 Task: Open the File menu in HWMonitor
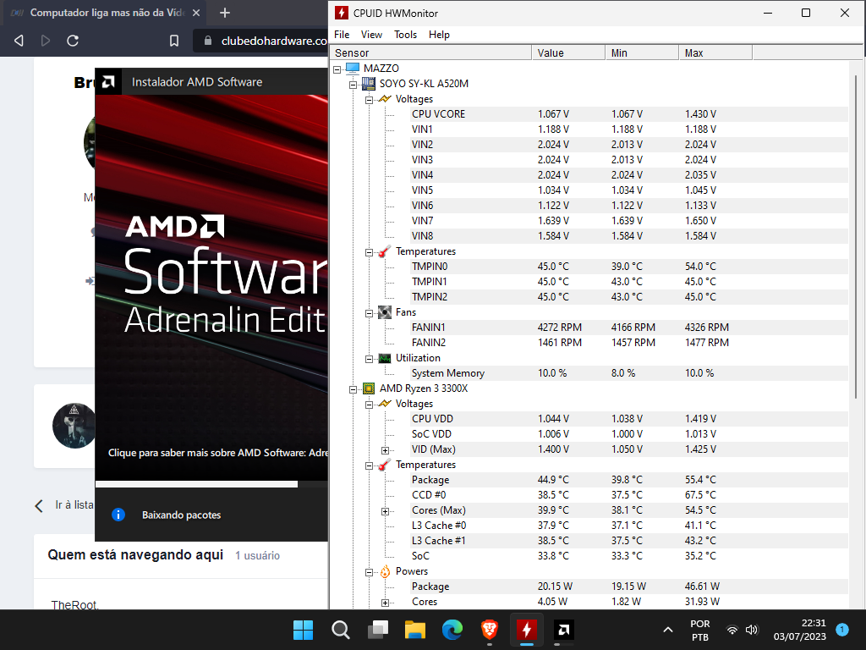pos(342,34)
